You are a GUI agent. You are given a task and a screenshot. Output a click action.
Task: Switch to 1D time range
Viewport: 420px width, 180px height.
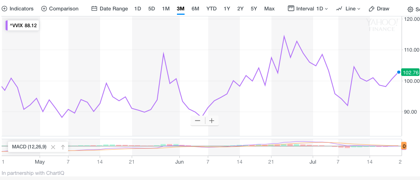[138, 8]
